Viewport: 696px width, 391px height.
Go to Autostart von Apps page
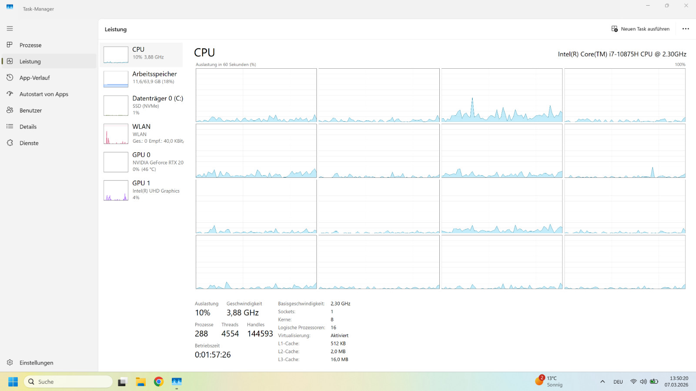coord(49,94)
